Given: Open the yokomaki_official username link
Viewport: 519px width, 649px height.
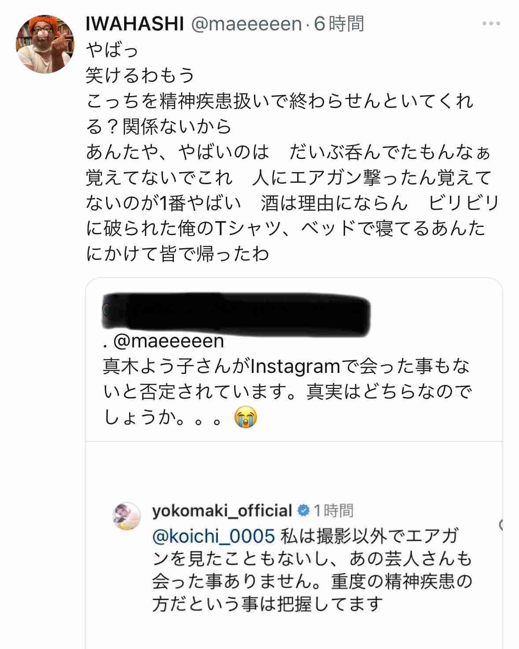Looking at the screenshot, I should (222, 511).
